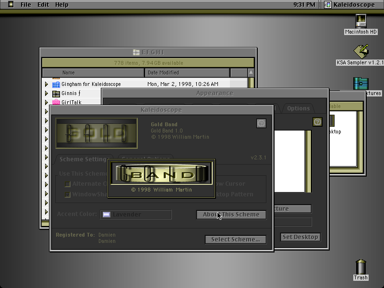The height and width of the screenshot is (288, 384).
Task: Click the EFGHI window vertical scrollbar
Action: coord(251,83)
